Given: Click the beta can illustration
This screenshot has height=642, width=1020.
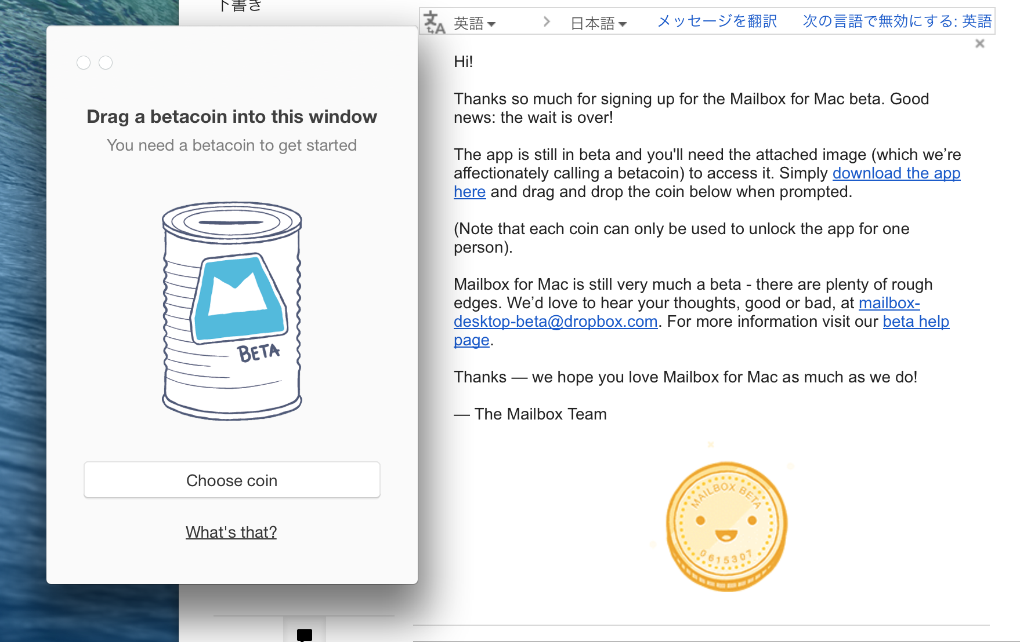Looking at the screenshot, I should point(232,311).
